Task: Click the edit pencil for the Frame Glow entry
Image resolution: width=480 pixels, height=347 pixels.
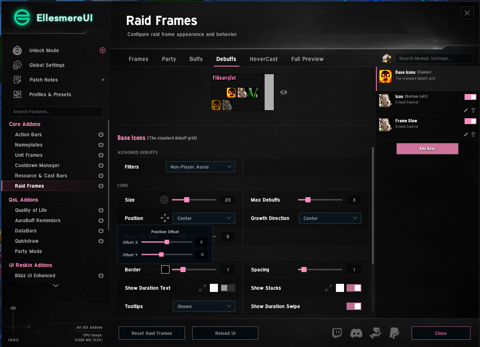Action: coord(466,134)
